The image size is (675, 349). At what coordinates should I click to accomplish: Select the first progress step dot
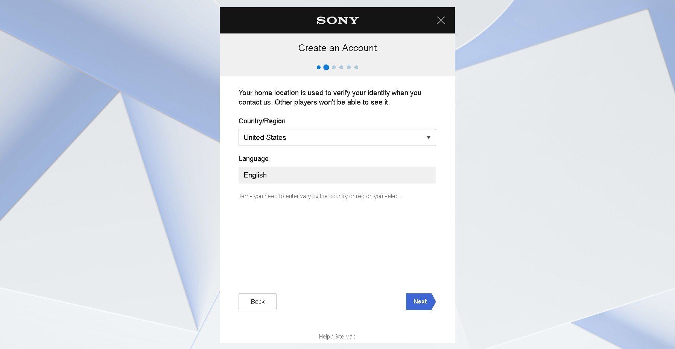(x=319, y=67)
